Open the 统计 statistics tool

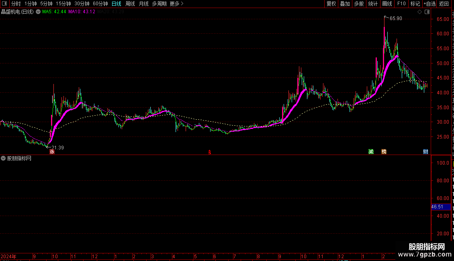click(x=372, y=4)
